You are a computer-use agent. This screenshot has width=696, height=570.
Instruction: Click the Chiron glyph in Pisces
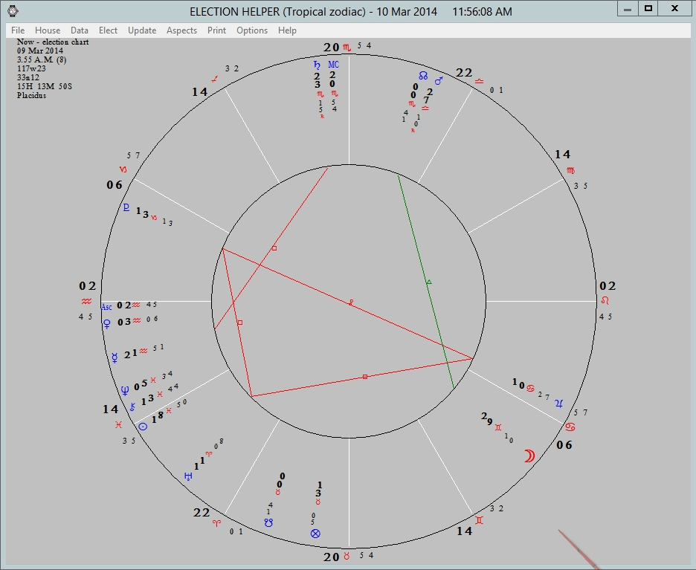pyautogui.click(x=132, y=407)
